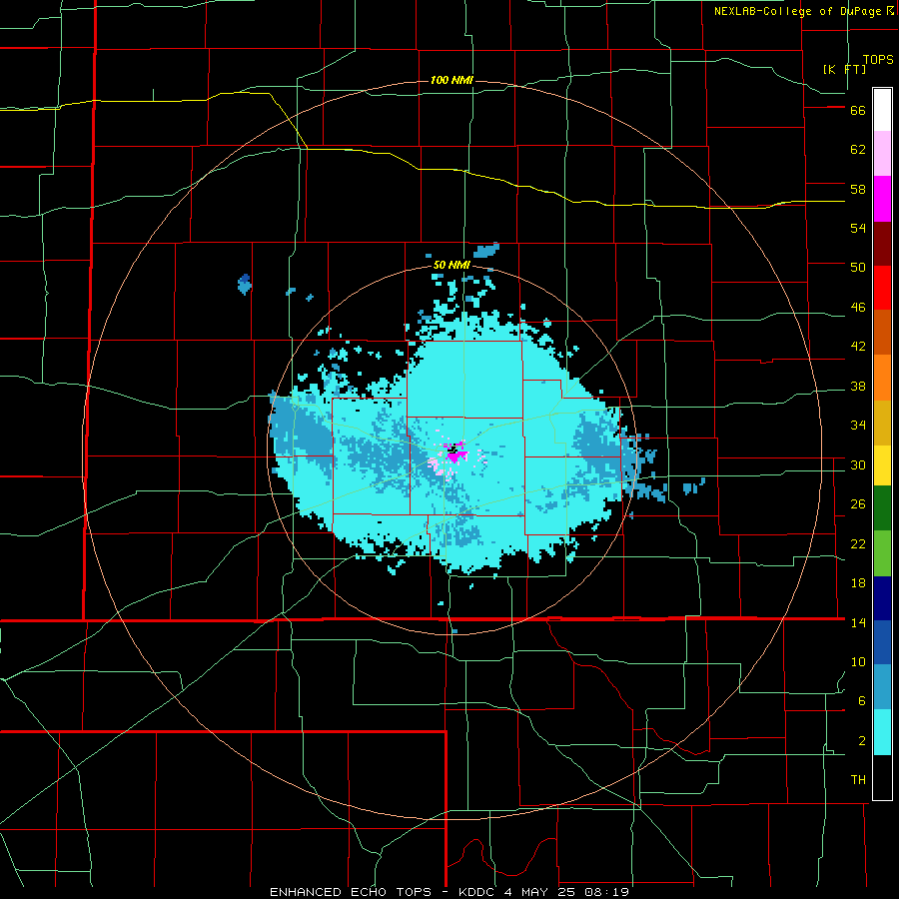Select the steel blue legend swatch
This screenshot has width=899, height=899.
(882, 687)
